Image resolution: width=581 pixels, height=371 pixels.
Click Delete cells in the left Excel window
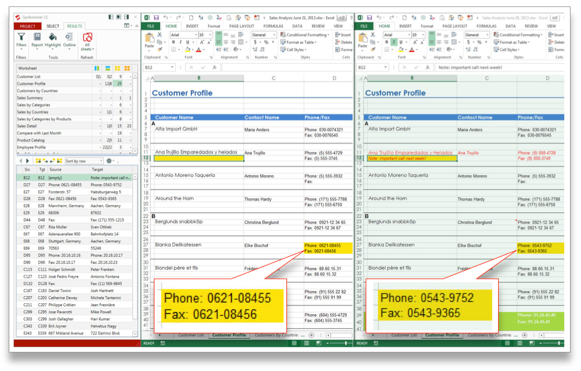click(344, 42)
